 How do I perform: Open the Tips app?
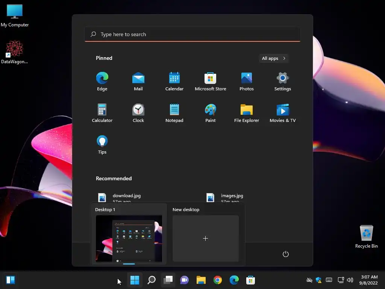[x=102, y=145]
